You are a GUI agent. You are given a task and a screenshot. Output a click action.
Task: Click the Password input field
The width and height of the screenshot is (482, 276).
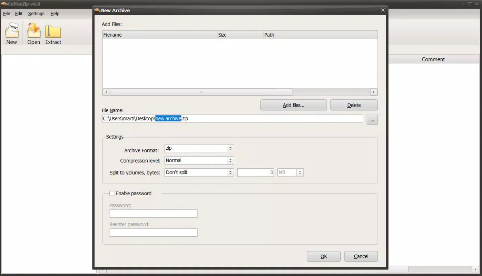pos(154,214)
